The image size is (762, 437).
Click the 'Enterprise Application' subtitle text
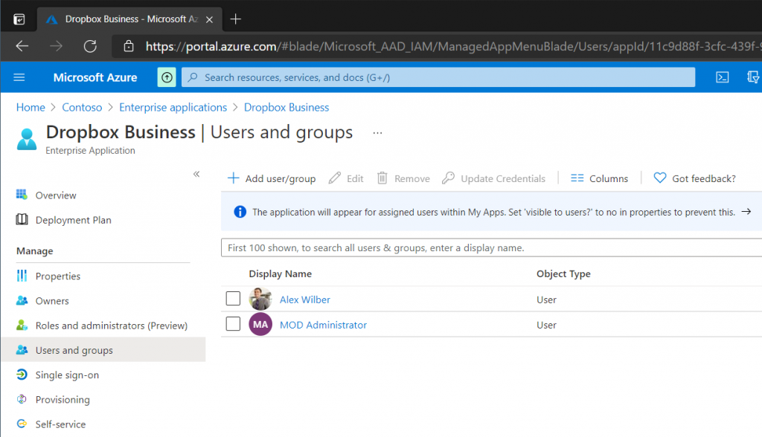click(x=90, y=151)
